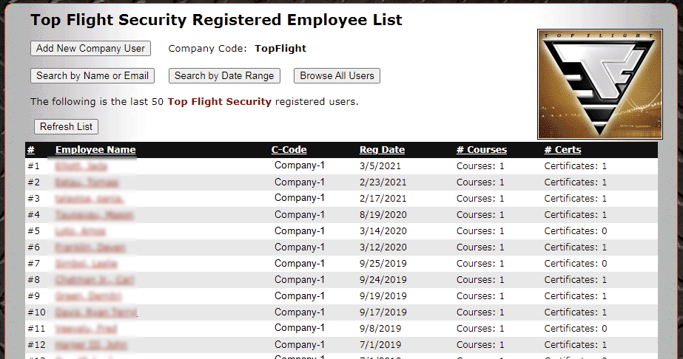Sort by # Courses column header
Screen dimensions: 683x359
click(x=481, y=150)
